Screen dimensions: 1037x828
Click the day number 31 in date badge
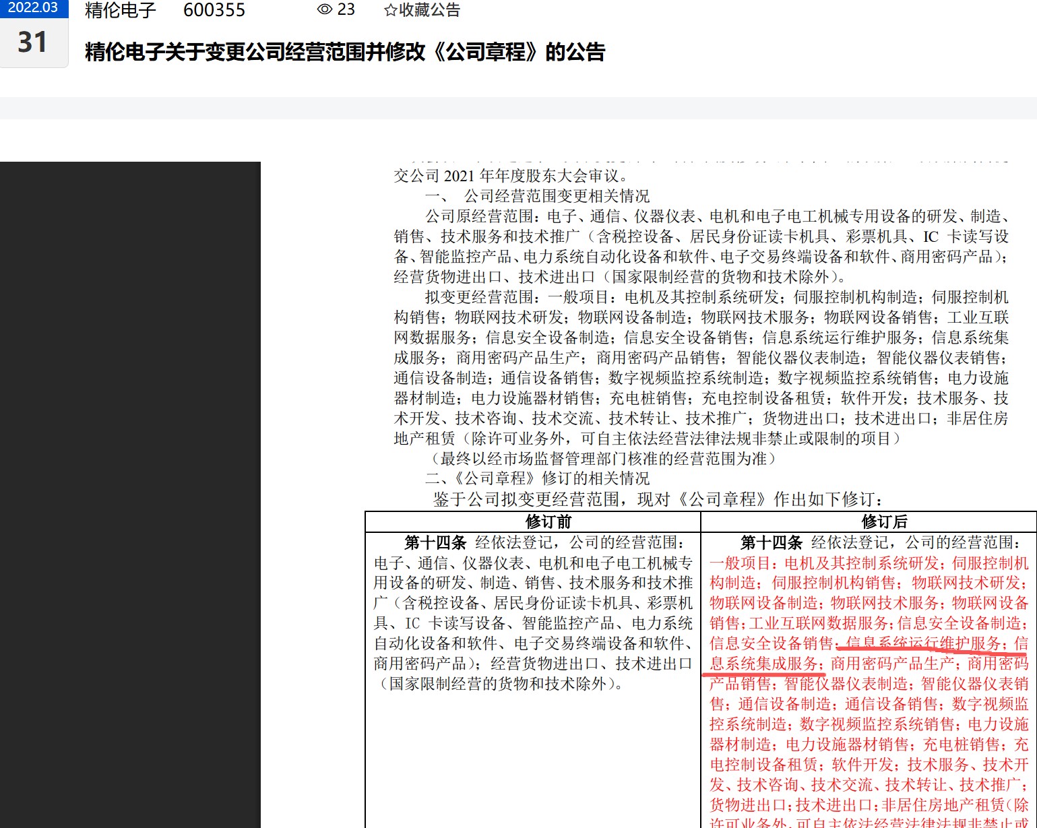[32, 42]
